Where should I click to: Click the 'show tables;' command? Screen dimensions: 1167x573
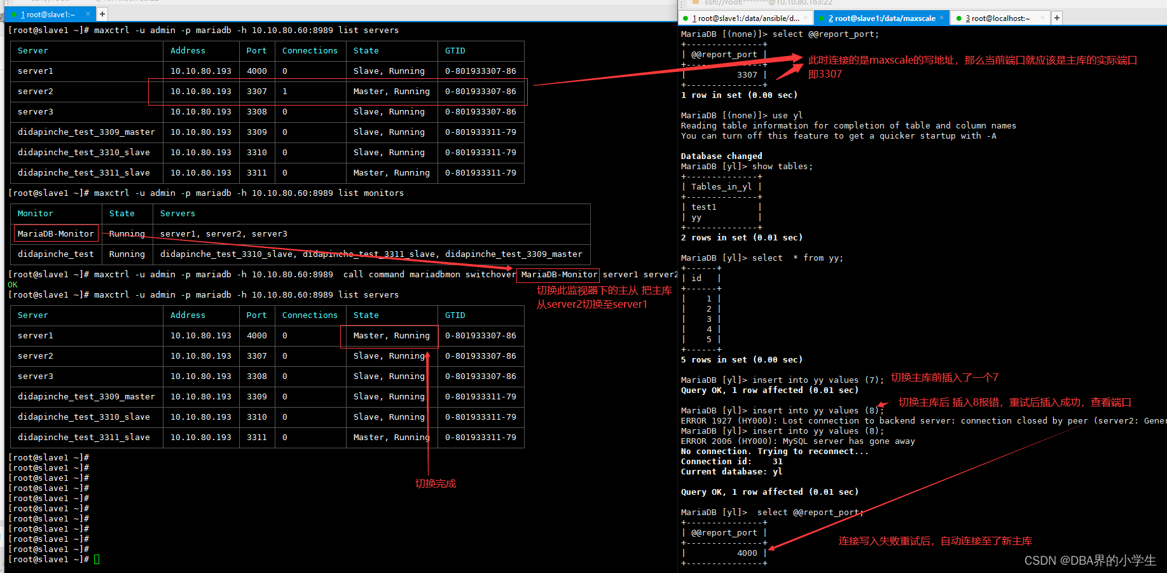coord(782,167)
